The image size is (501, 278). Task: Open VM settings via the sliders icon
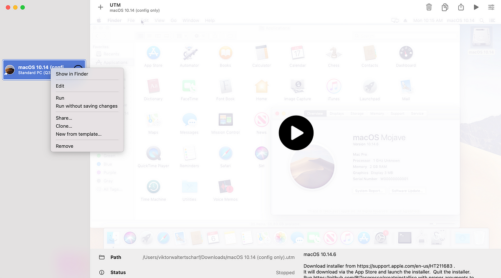coord(491,7)
